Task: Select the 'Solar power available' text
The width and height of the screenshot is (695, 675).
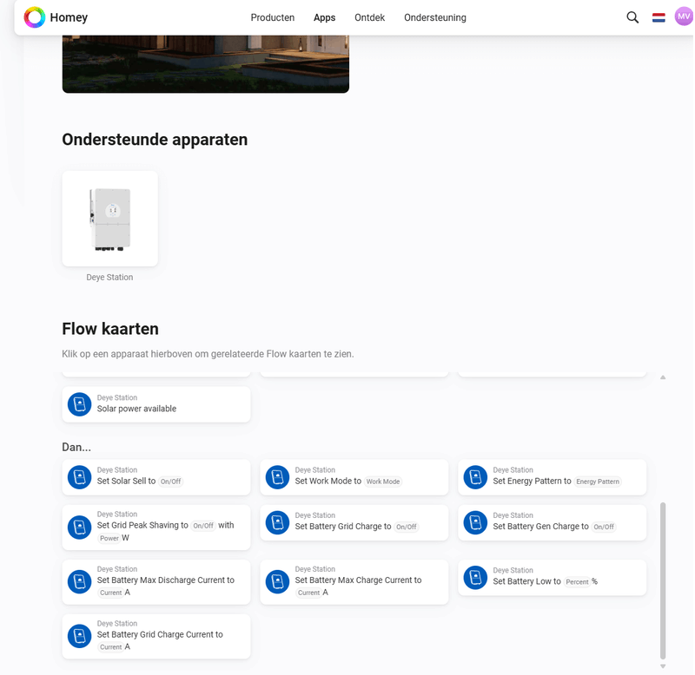Action: coord(136,409)
